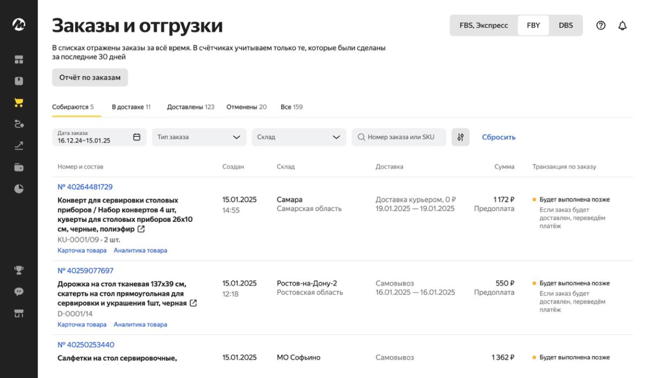Open the additional filters settings icon

(x=461, y=137)
